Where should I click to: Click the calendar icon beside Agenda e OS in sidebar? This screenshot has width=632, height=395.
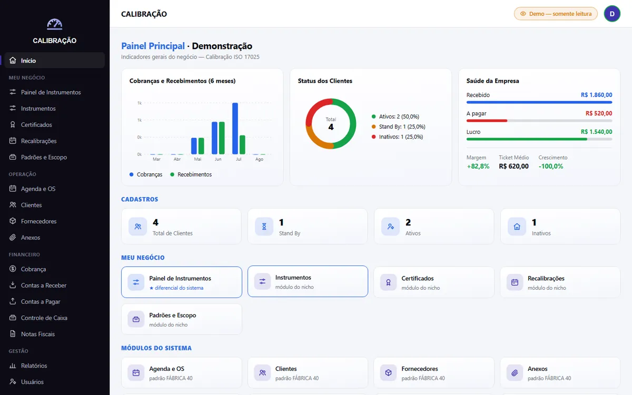(x=13, y=189)
